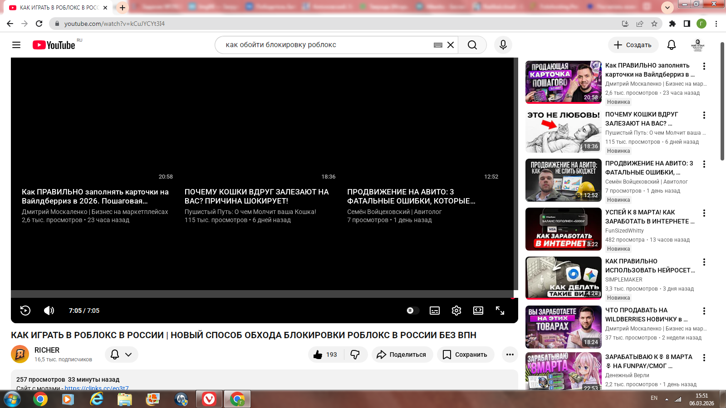
Task: Open the ЭТО НЕ ЛЮБОВЬ cat thumbnail
Action: (564, 131)
